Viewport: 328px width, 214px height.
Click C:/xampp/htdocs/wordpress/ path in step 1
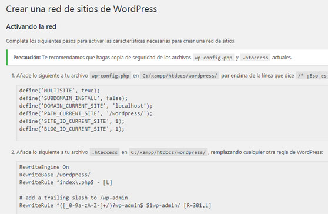click(180, 76)
